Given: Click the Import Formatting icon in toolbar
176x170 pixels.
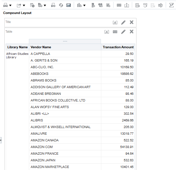Looking at the screenshot, I should tap(127, 5).
